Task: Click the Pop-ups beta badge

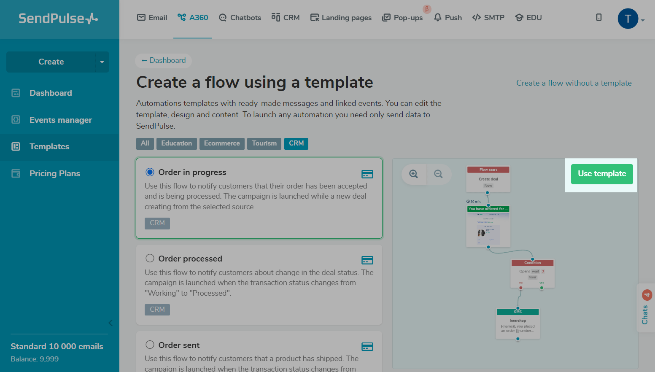Action: point(427,9)
